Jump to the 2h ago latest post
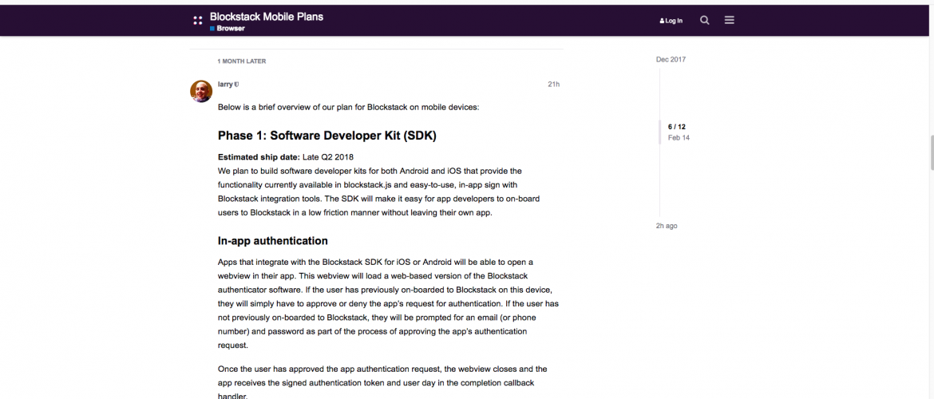 click(x=667, y=226)
